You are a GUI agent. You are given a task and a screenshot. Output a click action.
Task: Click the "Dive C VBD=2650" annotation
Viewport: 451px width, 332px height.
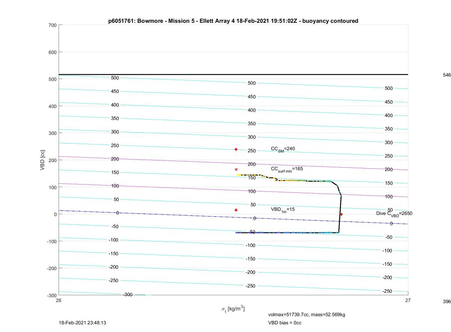[394, 213]
